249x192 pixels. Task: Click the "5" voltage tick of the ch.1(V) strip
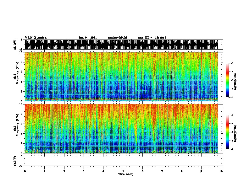coord(22,40)
